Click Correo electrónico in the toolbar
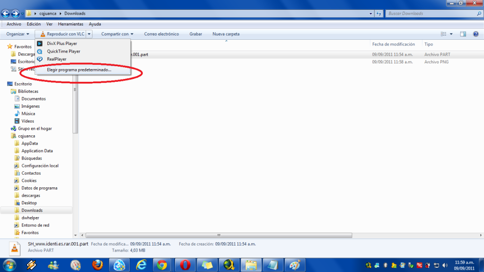 pyautogui.click(x=161, y=34)
